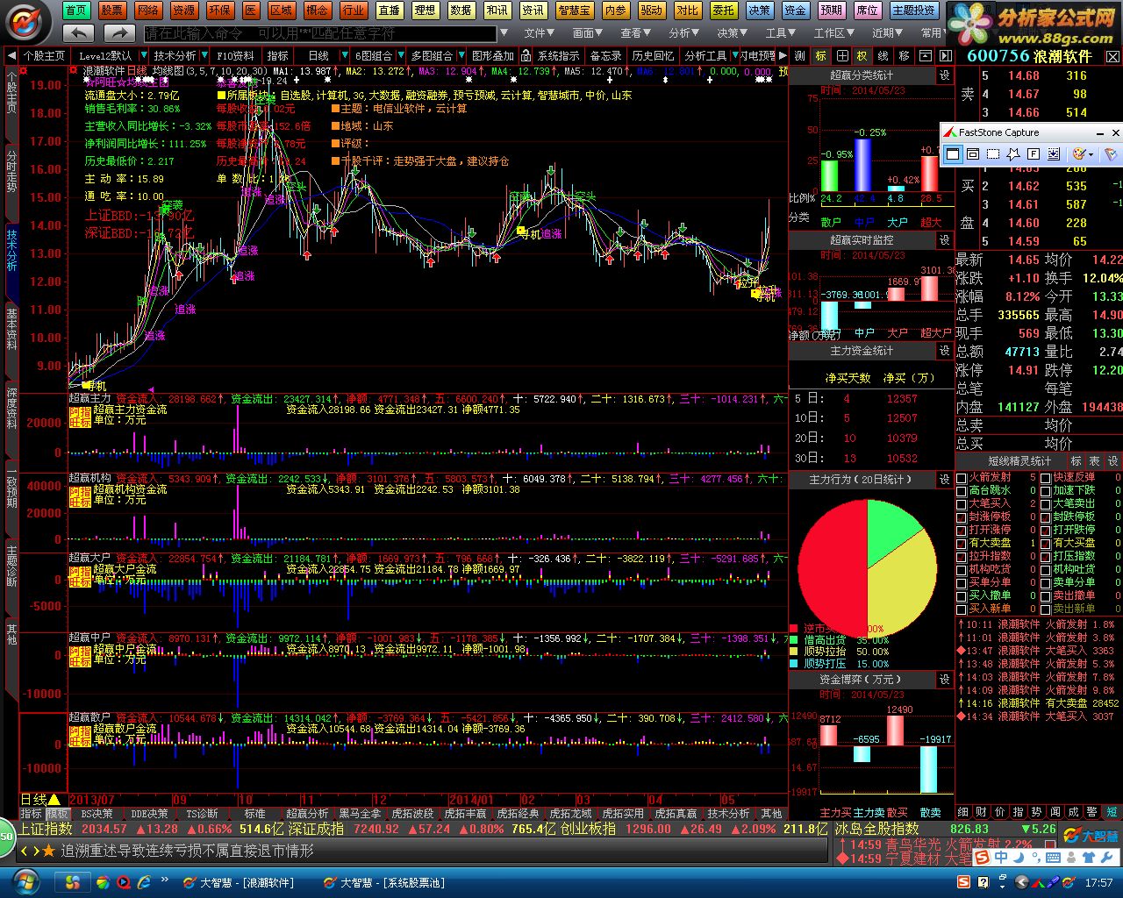This screenshot has width=1123, height=898.
Task: Click the 线 drawing icon
Action: pos(883,55)
